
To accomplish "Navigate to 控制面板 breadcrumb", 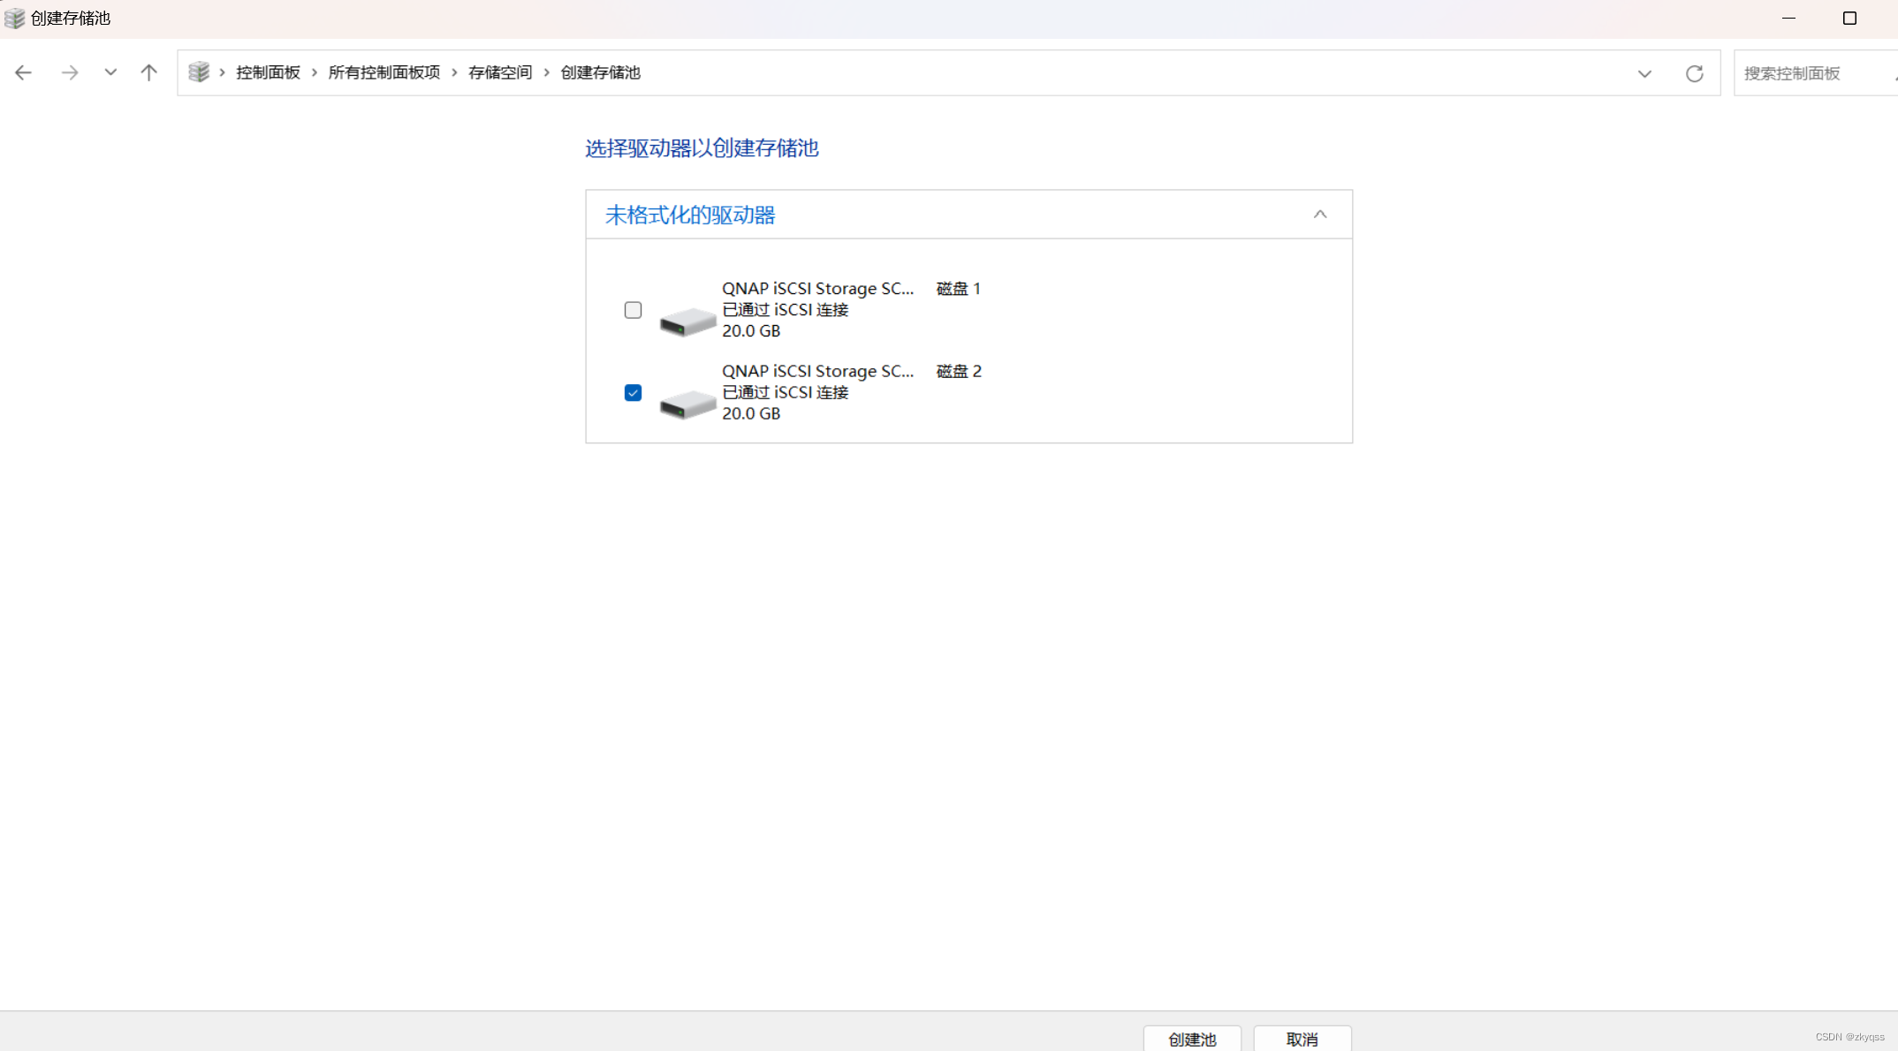I will [268, 72].
